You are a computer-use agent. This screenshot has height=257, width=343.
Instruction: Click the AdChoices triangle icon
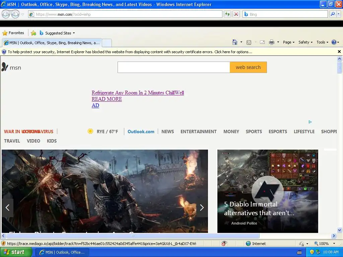(310, 122)
